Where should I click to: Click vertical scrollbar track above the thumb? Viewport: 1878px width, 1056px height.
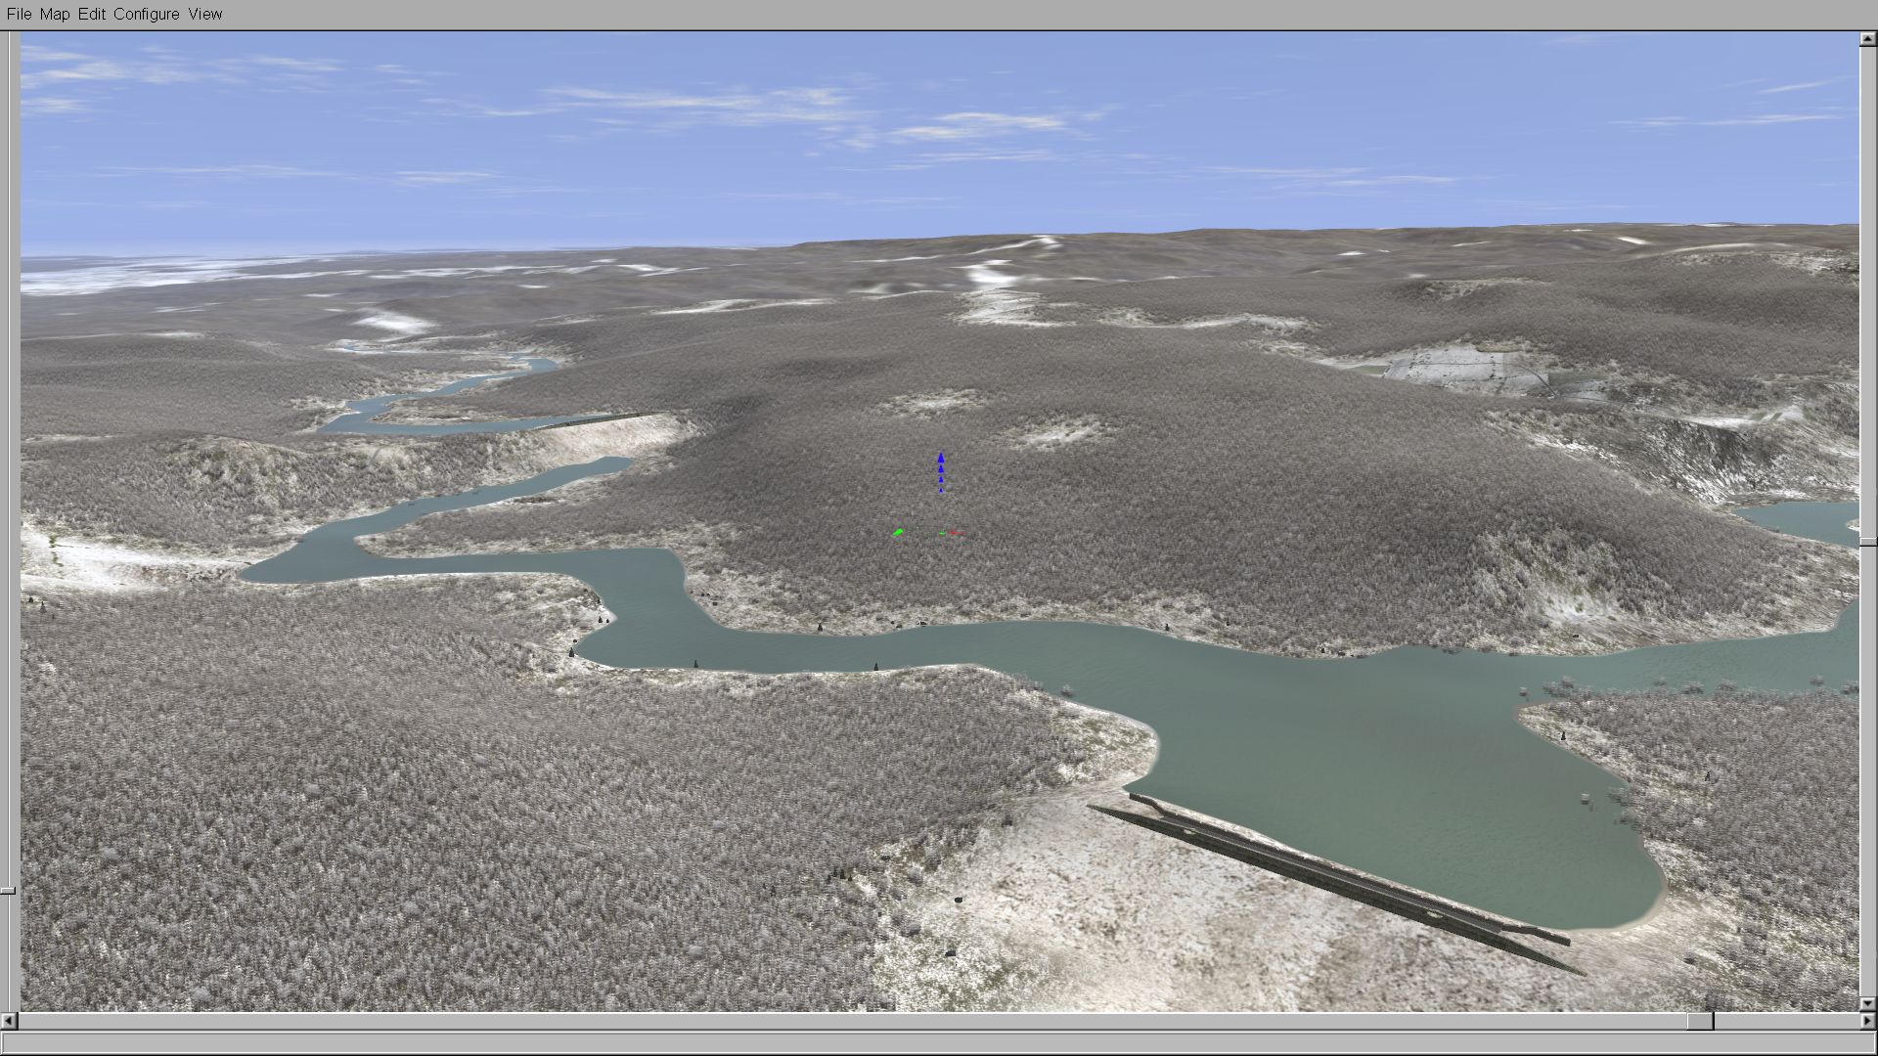click(1868, 293)
